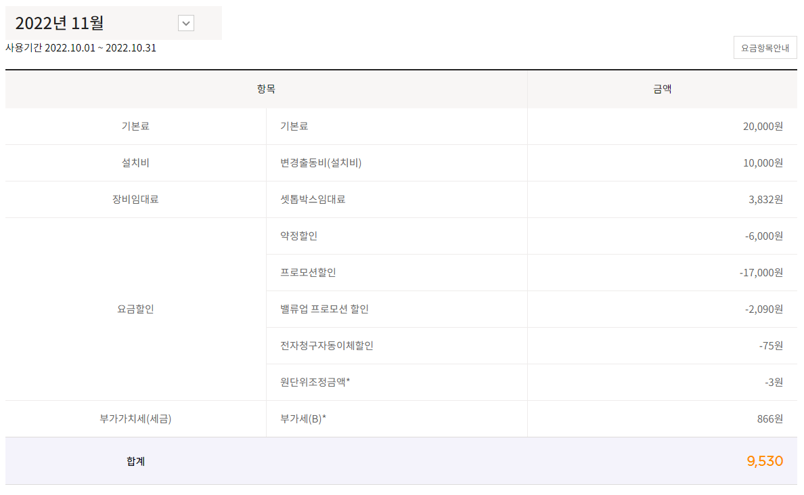Click the 장비임대료 category cell
Screen dimensions: 804x495
135,200
